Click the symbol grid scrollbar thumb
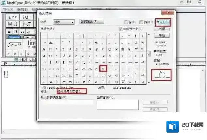Viewport: 207px width, 140px height. coord(149,54)
